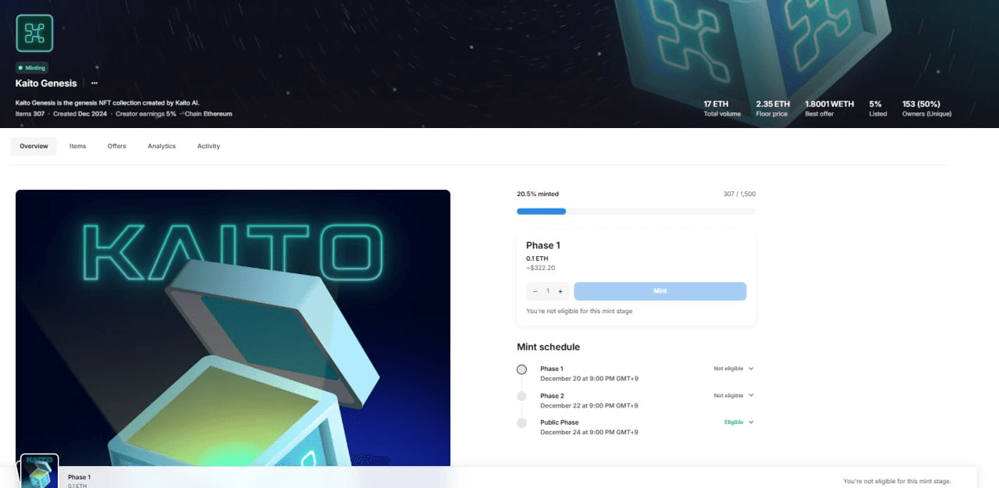Image resolution: width=999 pixels, height=488 pixels.
Task: Click the 1.8001 WETH Best offer stat
Action: [830, 109]
